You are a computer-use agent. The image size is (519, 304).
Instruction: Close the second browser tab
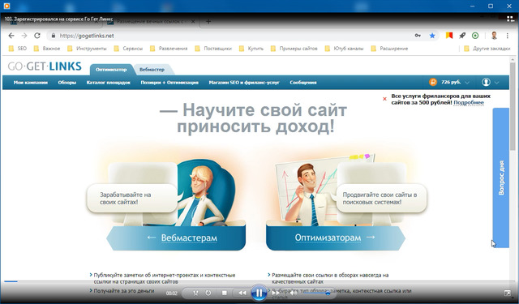click(x=193, y=22)
